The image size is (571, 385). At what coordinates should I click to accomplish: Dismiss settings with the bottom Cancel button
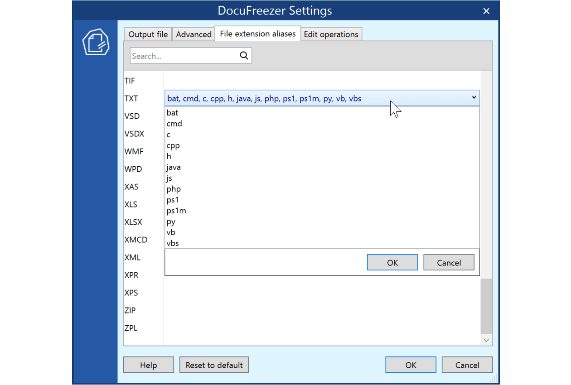(x=467, y=365)
